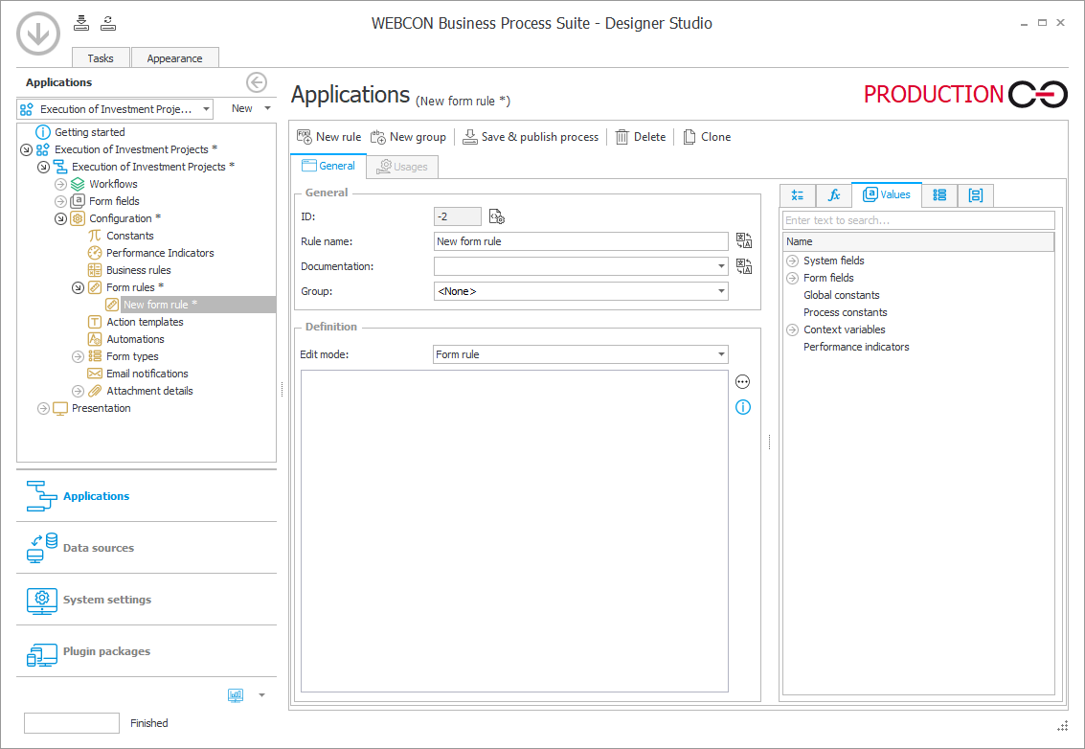The image size is (1085, 749).
Task: Click the import package icon in title bar
Action: point(81,23)
